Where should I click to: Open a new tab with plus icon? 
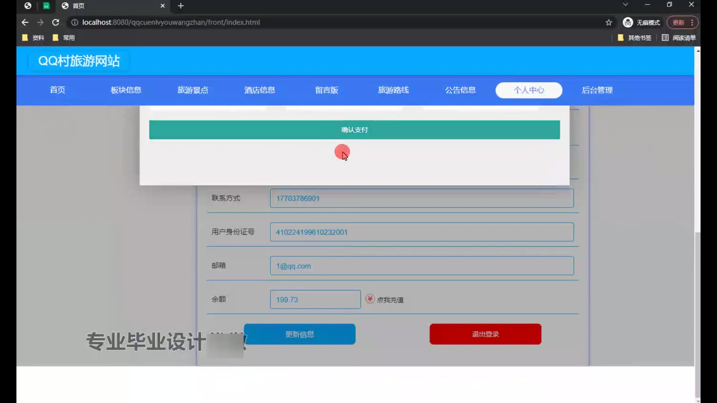pyautogui.click(x=181, y=6)
